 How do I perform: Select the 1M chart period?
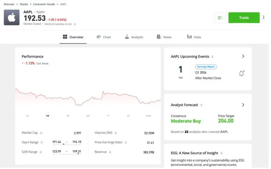coord(68,116)
